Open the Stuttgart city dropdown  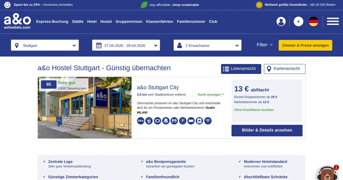point(45,45)
